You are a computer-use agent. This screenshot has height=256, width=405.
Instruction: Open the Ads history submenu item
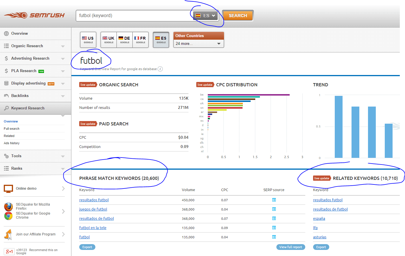coord(12,143)
